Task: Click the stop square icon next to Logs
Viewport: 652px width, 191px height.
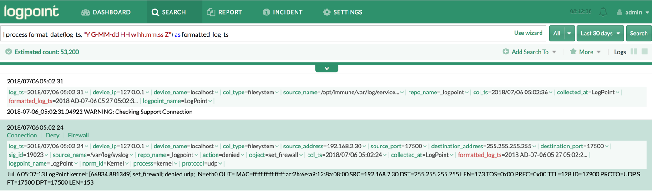Action: (x=644, y=52)
